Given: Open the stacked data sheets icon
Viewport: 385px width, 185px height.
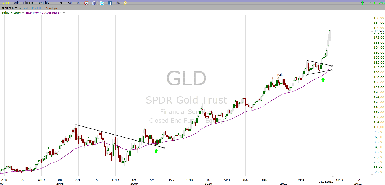Looking at the screenshot, I should (94, 3).
